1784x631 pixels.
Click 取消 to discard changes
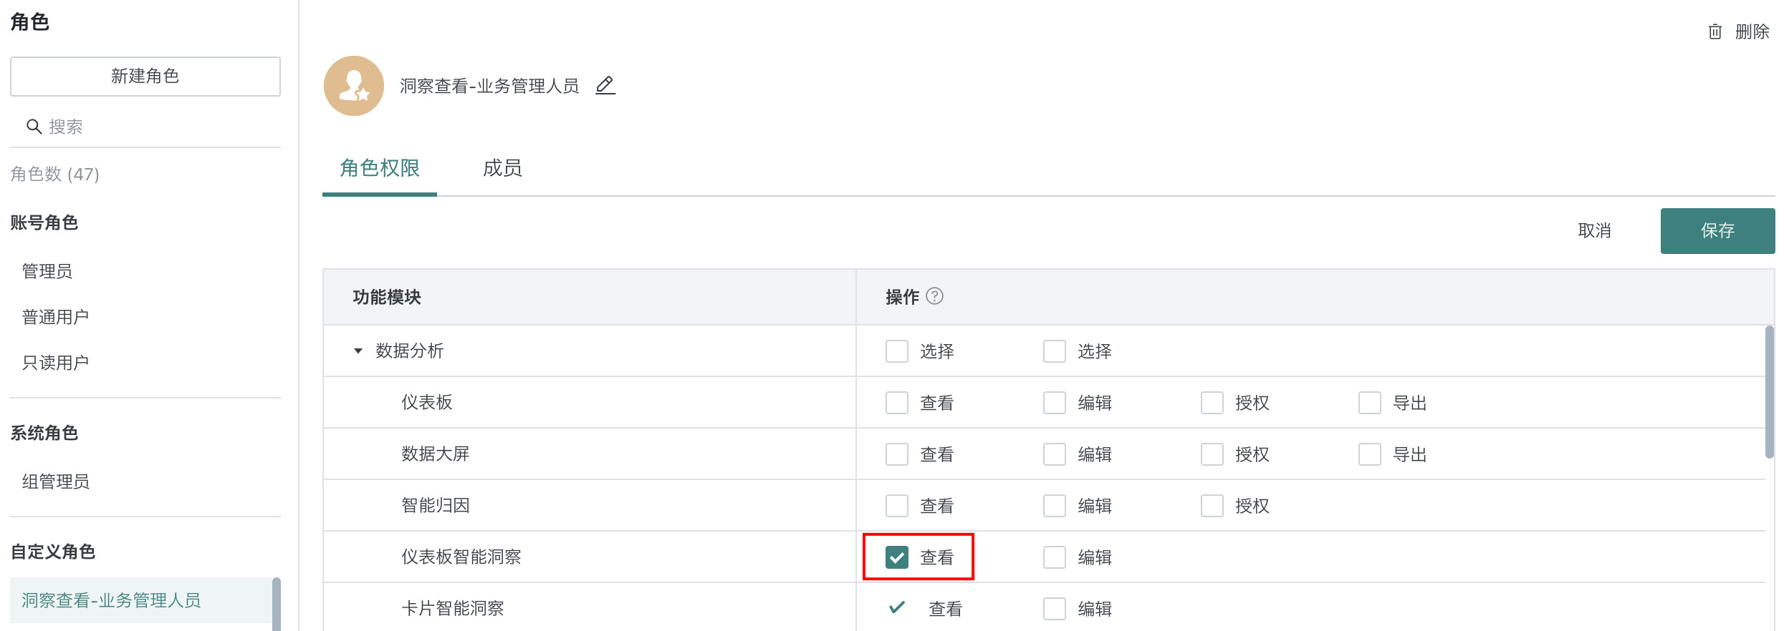click(x=1594, y=230)
